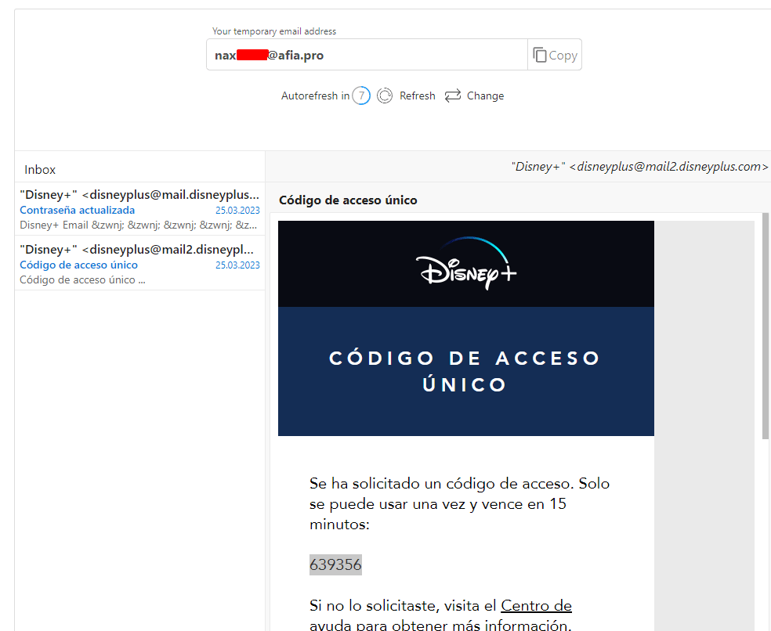Click the 'CÓDIGO DE ACCESO ÚNICO' banner
This screenshot has width=771, height=631.
(x=466, y=371)
